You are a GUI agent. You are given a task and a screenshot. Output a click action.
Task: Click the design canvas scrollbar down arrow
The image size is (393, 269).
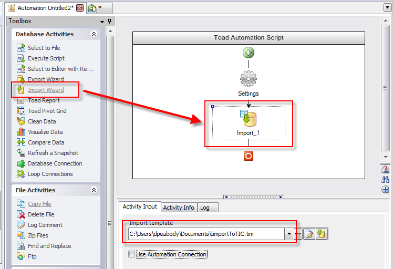coord(386,157)
